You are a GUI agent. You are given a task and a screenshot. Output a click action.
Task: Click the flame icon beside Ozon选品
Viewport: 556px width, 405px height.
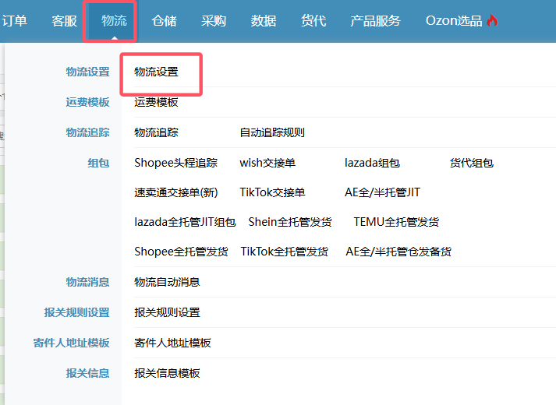coord(492,20)
